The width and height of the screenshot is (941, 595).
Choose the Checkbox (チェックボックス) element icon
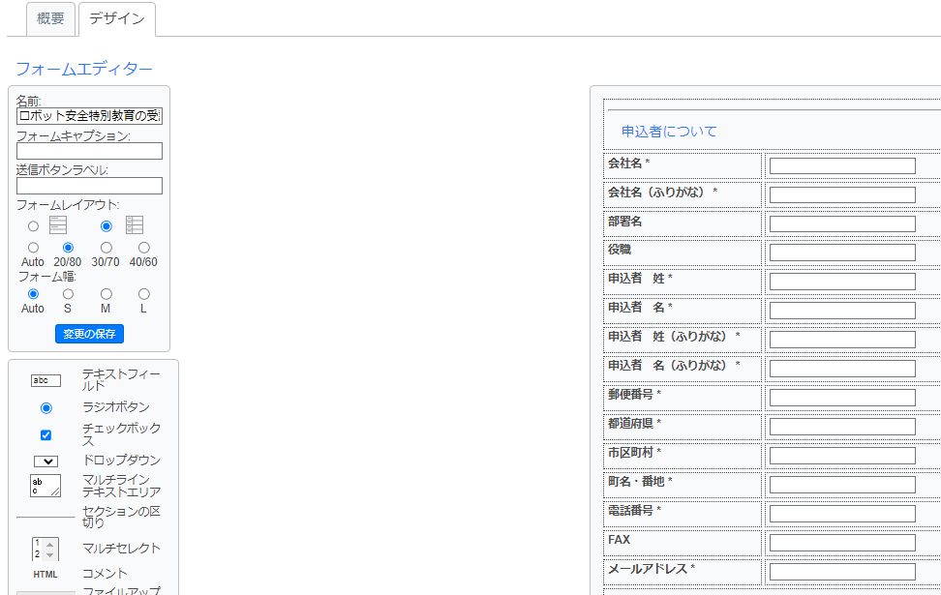[46, 434]
